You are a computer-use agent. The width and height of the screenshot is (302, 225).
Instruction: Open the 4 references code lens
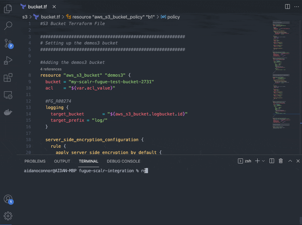tap(51, 69)
